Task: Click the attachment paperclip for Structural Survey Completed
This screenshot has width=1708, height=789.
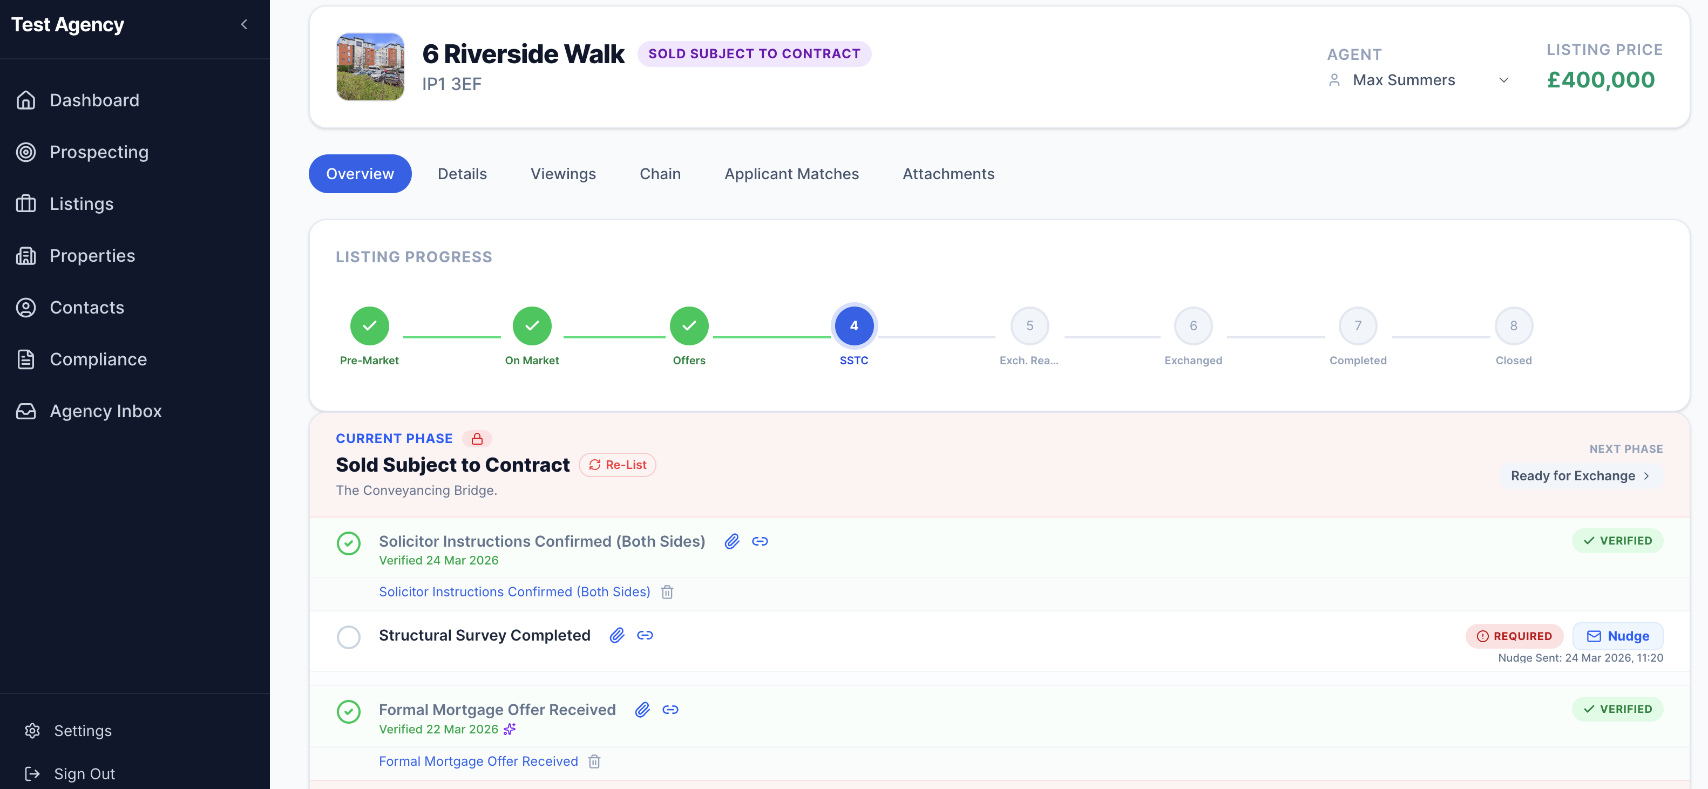Action: tap(616, 635)
